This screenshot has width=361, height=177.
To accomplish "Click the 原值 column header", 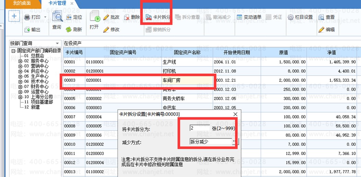I will (x=284, y=53).
